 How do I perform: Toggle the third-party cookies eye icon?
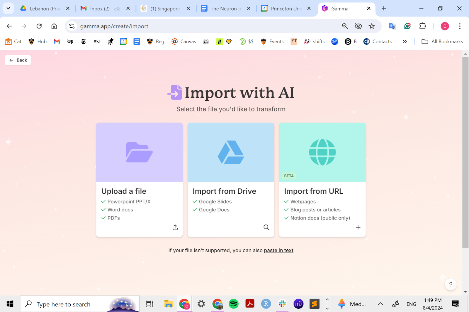point(358,26)
